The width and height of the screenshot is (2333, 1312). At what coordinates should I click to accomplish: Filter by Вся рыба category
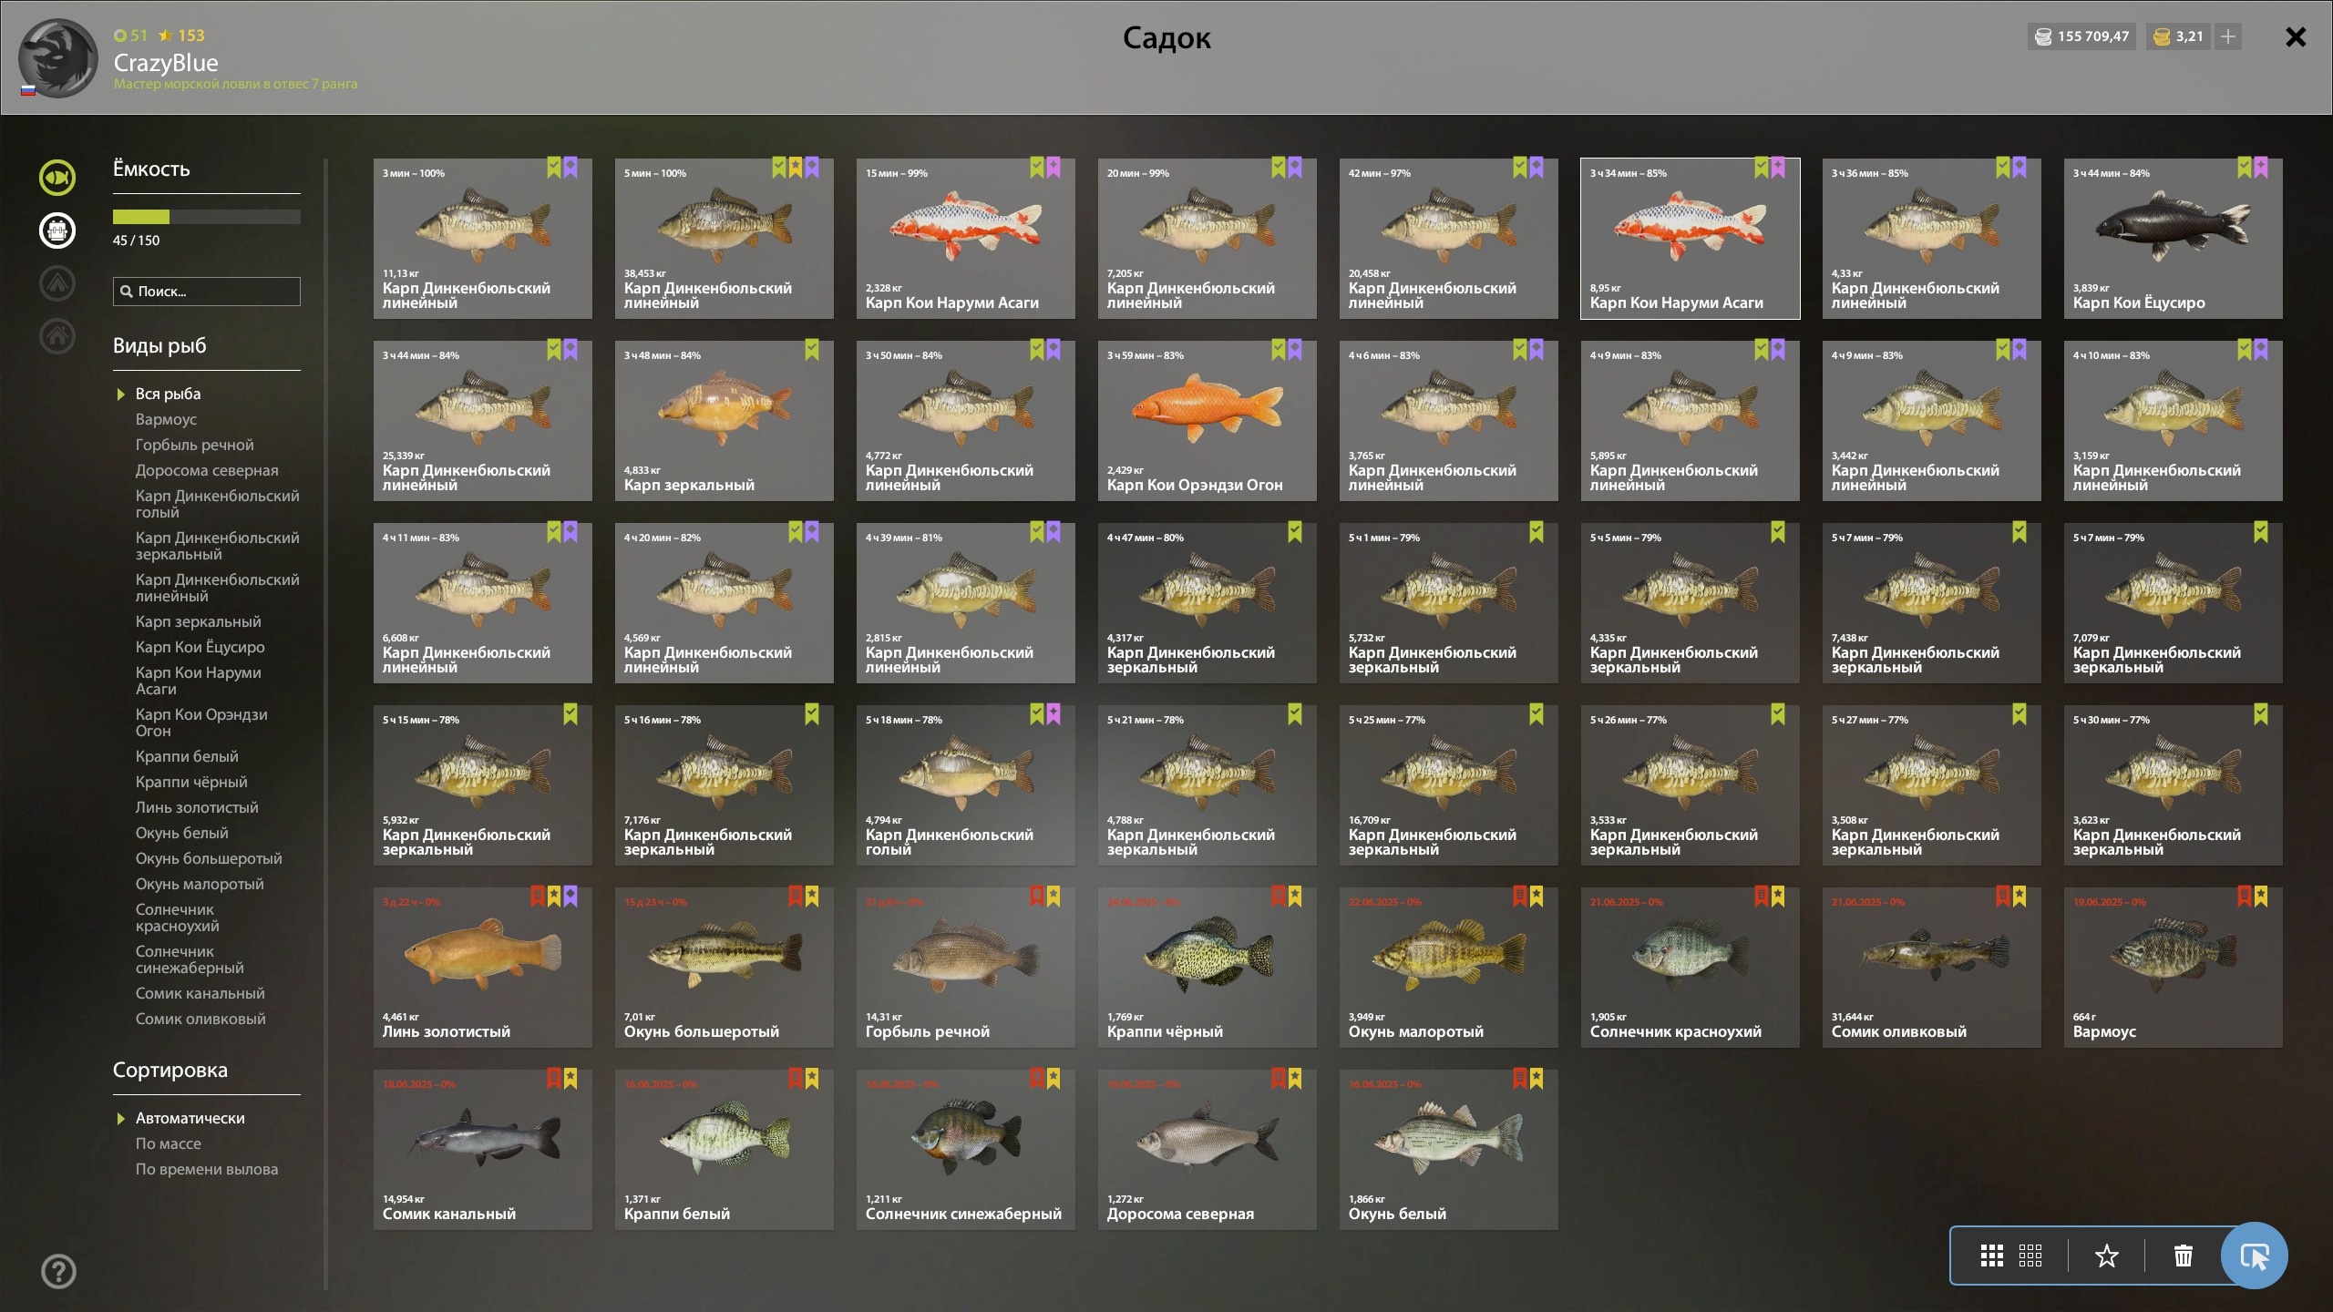coord(169,394)
